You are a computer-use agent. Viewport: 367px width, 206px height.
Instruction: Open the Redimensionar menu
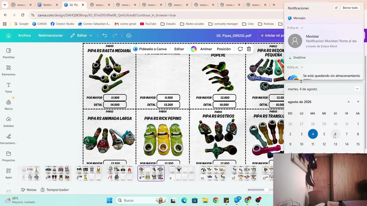coord(50,35)
